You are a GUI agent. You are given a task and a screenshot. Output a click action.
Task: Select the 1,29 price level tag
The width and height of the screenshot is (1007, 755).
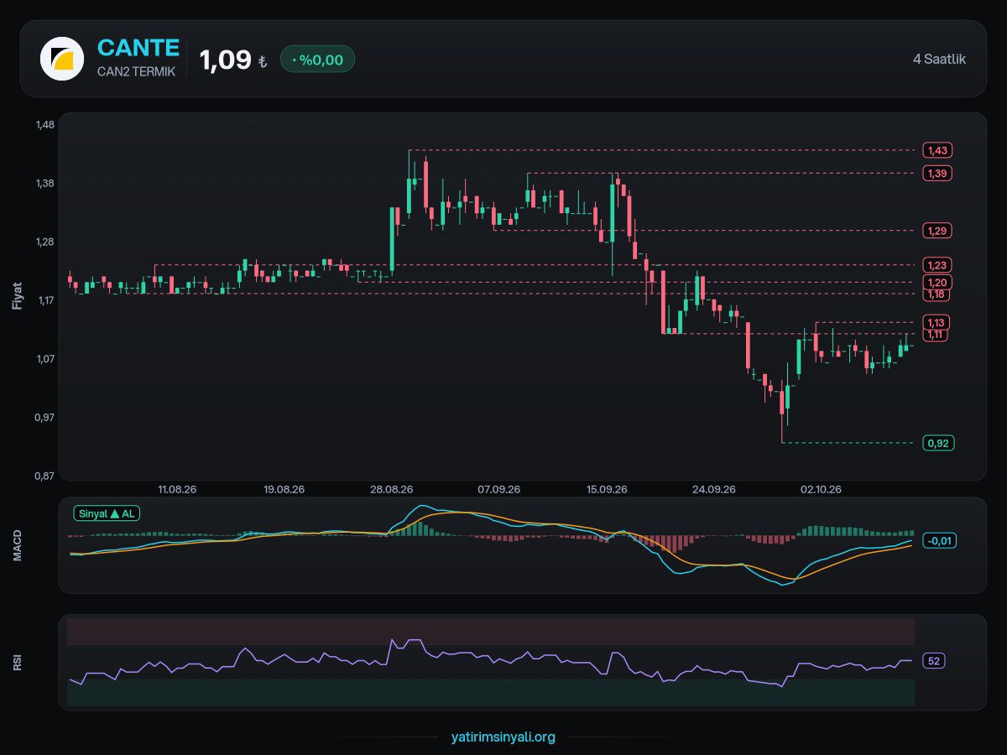tap(937, 230)
